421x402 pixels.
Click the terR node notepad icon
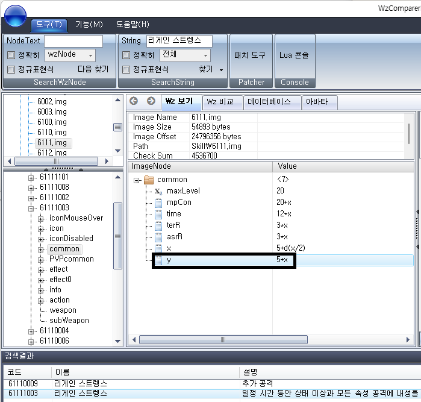(x=158, y=226)
